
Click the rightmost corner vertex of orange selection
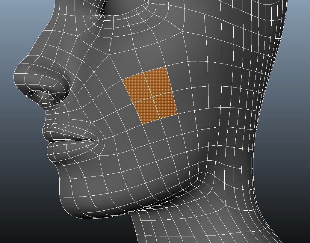click(x=178, y=114)
